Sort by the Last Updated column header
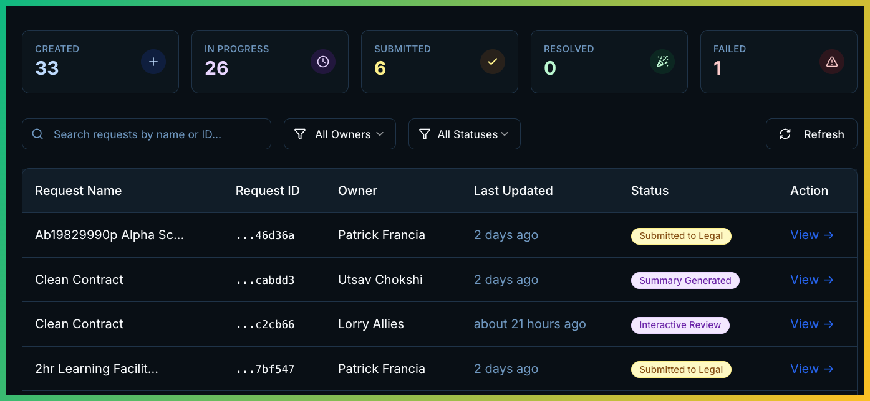This screenshot has height=401, width=870. tap(513, 191)
